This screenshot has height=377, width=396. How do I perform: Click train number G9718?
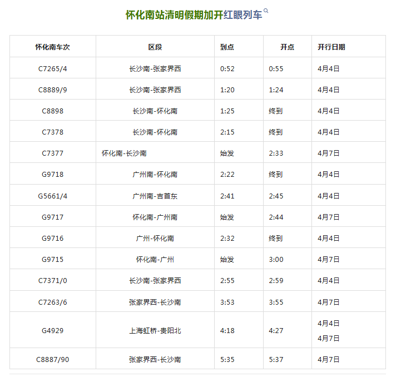click(x=53, y=174)
